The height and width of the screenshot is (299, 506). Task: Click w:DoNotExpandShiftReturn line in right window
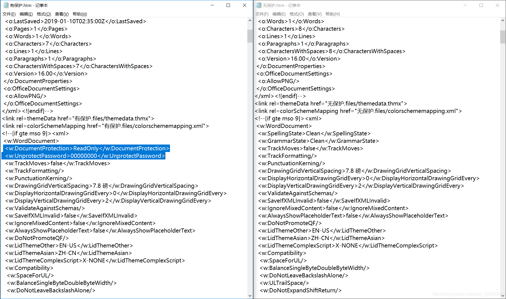pyautogui.click(x=301, y=290)
